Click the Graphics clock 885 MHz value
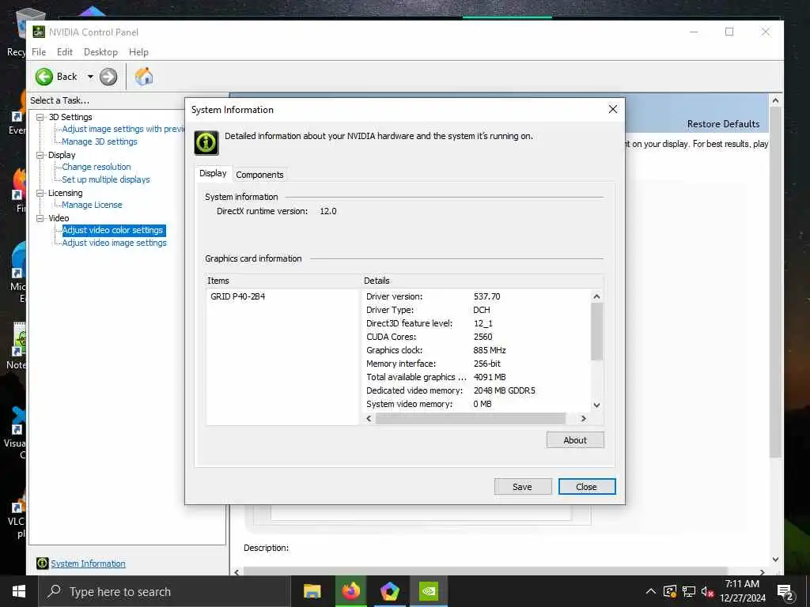810x607 pixels. click(489, 350)
